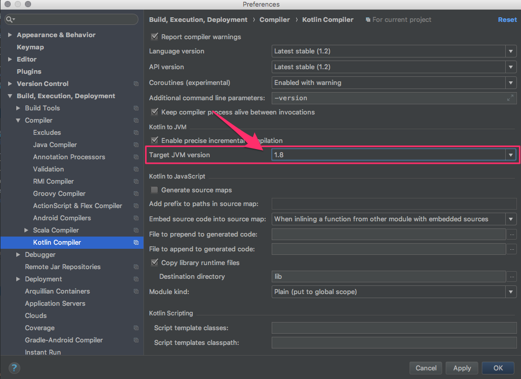The height and width of the screenshot is (379, 521).
Task: Click the OK button
Action: [498, 368]
